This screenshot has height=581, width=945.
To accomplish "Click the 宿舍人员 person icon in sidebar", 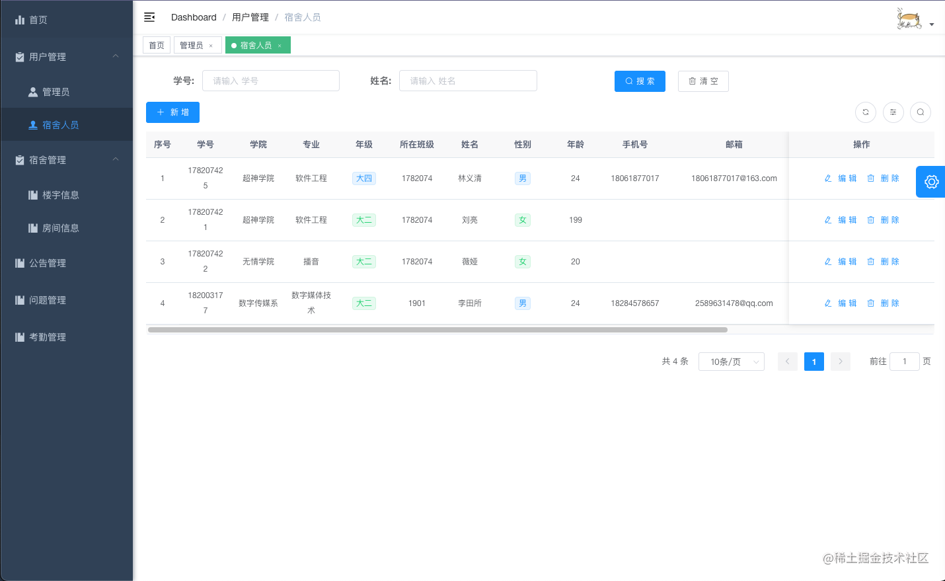I will point(33,125).
